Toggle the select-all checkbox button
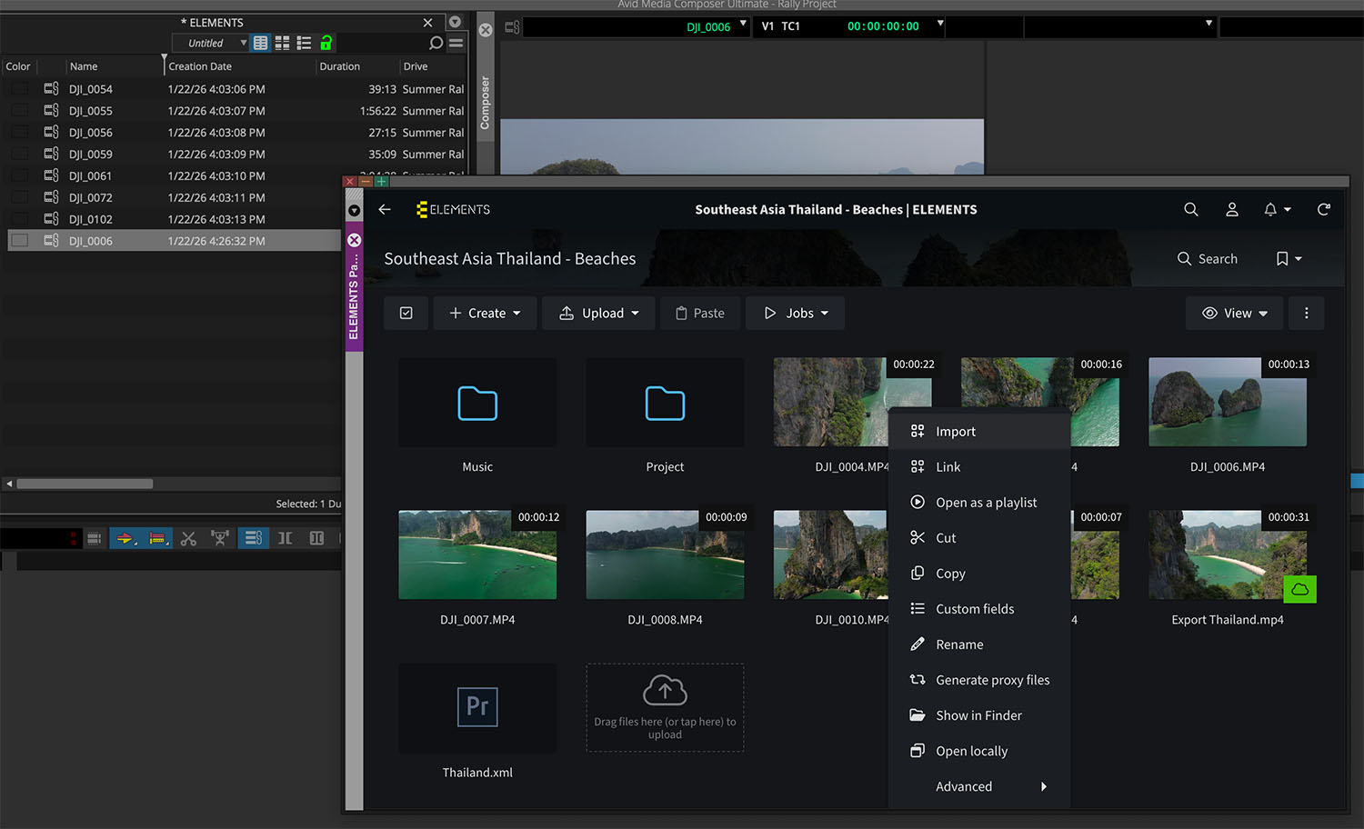The height and width of the screenshot is (829, 1364). (x=406, y=314)
